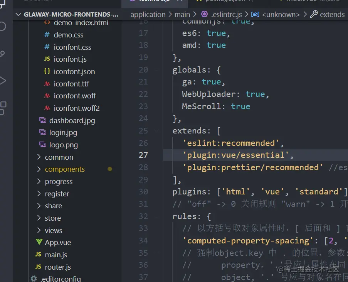Expand the register folder
Screen dimensions: 348x282
(39, 194)
